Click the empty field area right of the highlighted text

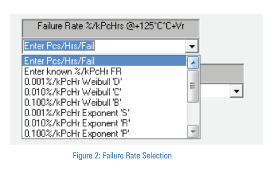pos(140,46)
